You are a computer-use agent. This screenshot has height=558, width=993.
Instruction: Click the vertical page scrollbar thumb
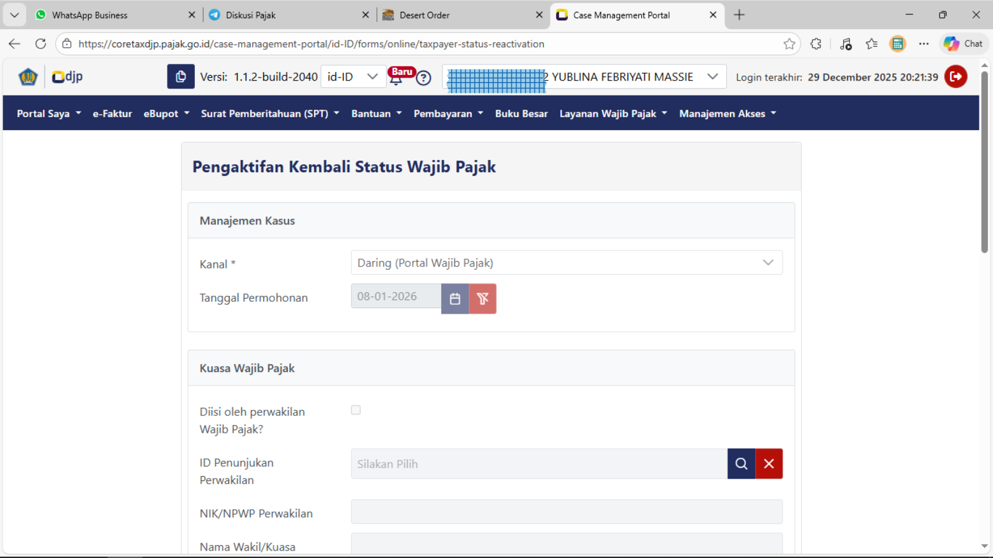pos(984,161)
